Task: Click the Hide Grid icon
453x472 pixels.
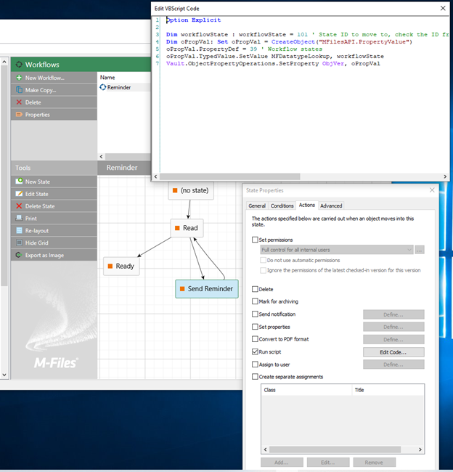Action: pyautogui.click(x=19, y=243)
